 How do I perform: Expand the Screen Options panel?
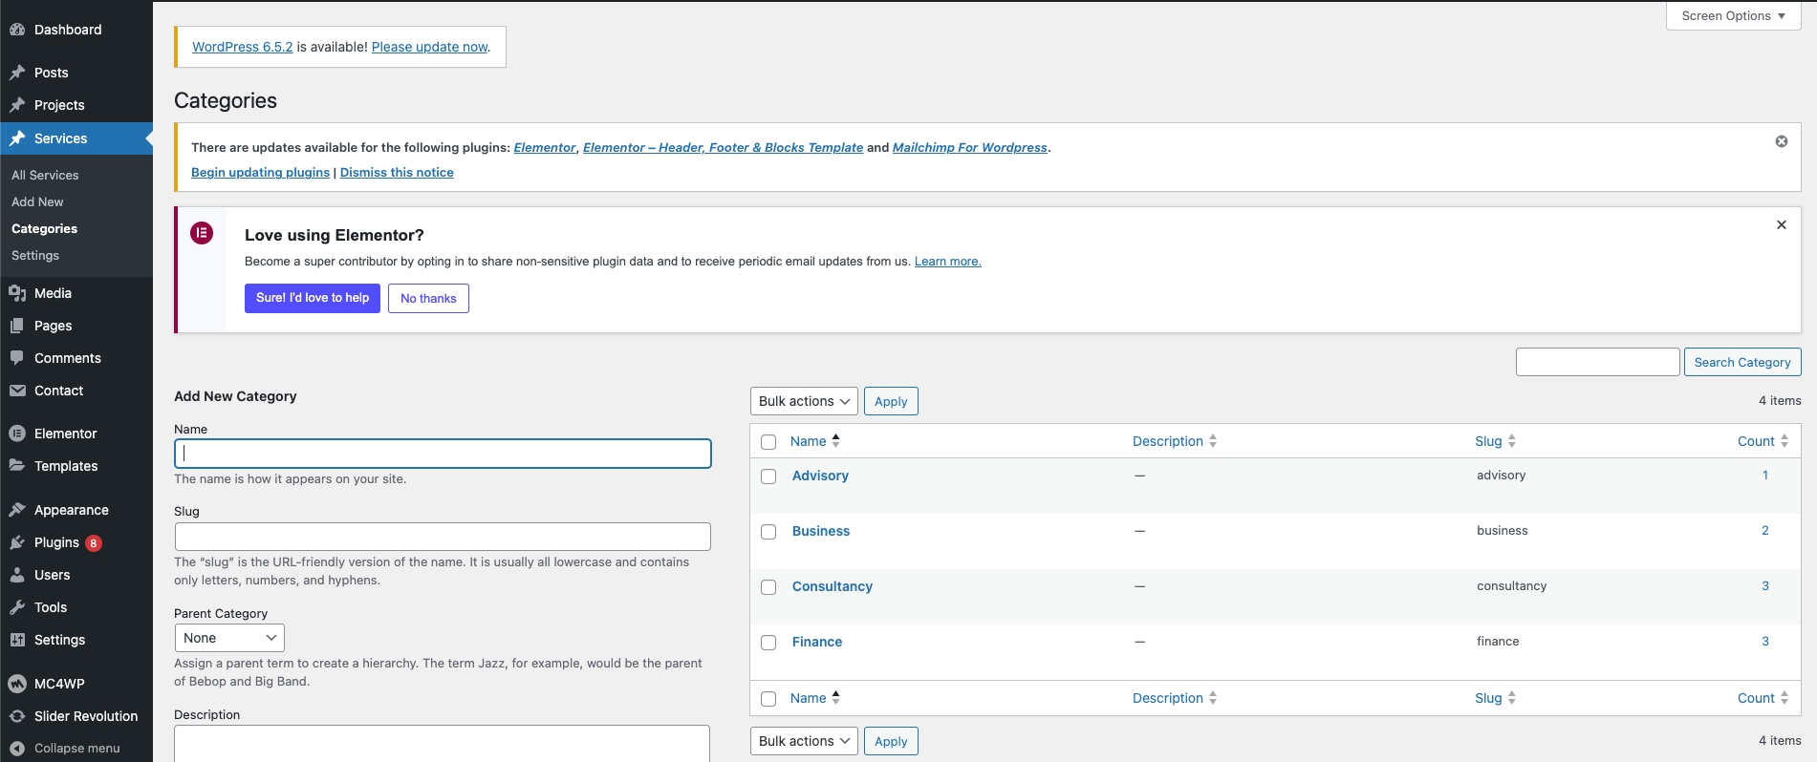pos(1733,16)
